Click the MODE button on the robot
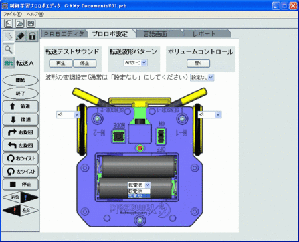The image size is (299, 242). tap(119, 136)
